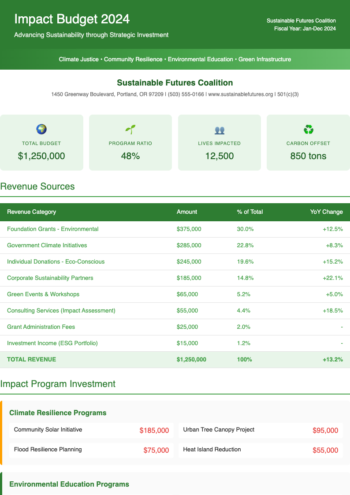Click the $25,000 amount cell

(x=187, y=327)
